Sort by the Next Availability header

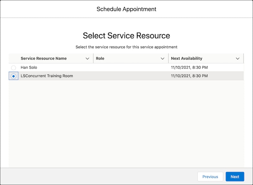click(187, 59)
